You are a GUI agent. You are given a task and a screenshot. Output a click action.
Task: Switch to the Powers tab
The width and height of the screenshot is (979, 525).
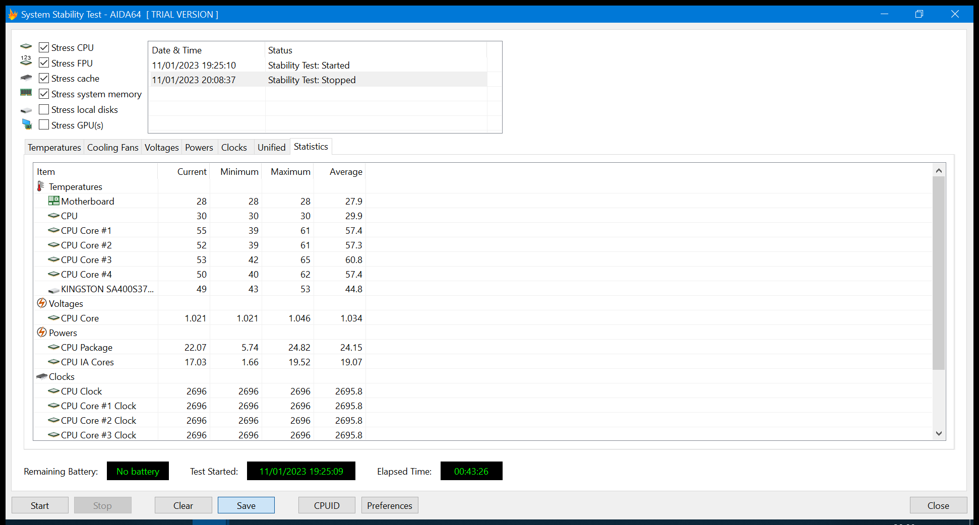tap(199, 147)
